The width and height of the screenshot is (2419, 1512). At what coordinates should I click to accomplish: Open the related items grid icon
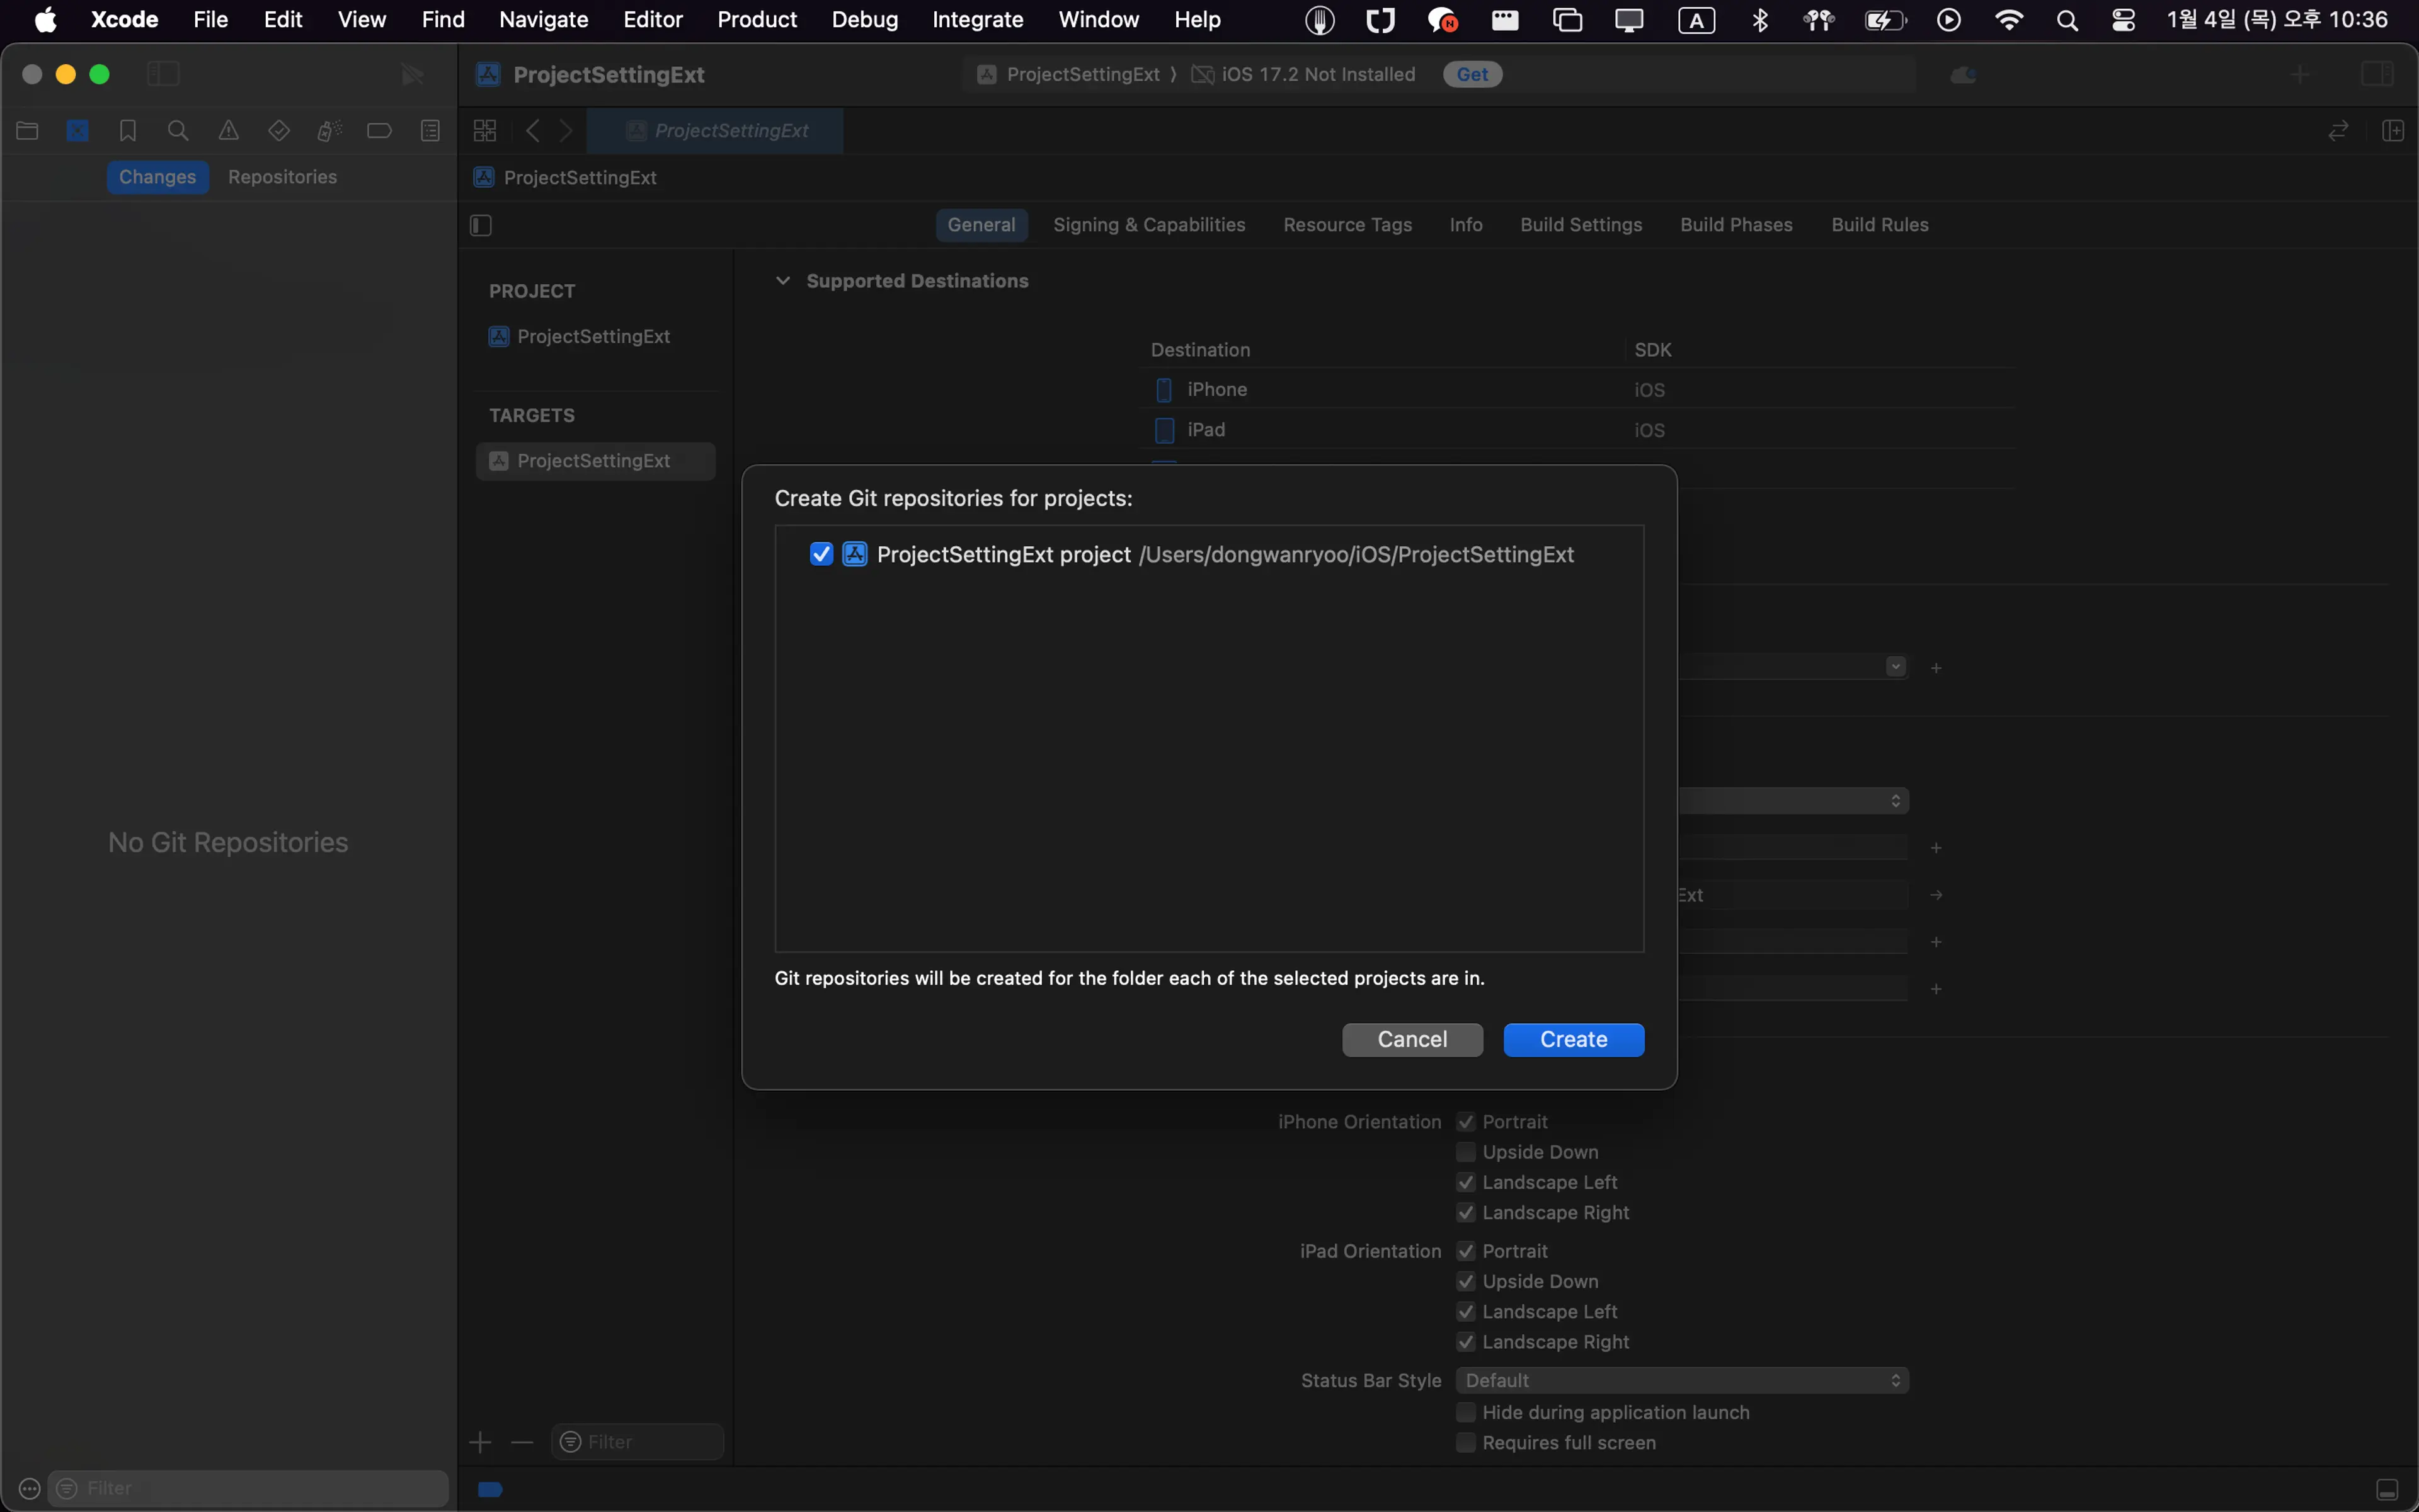(485, 131)
